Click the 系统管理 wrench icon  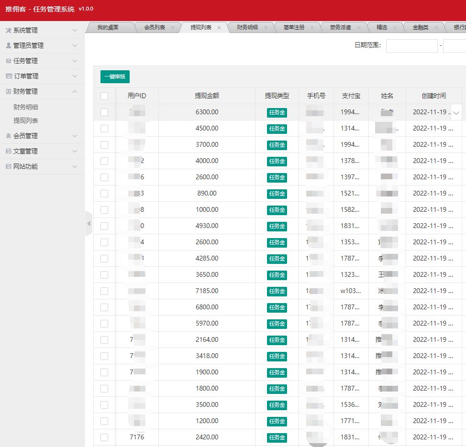pos(8,30)
